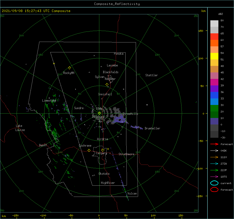
Task: Click the yellow diamond marker near Cochrane
Action: tap(89, 151)
